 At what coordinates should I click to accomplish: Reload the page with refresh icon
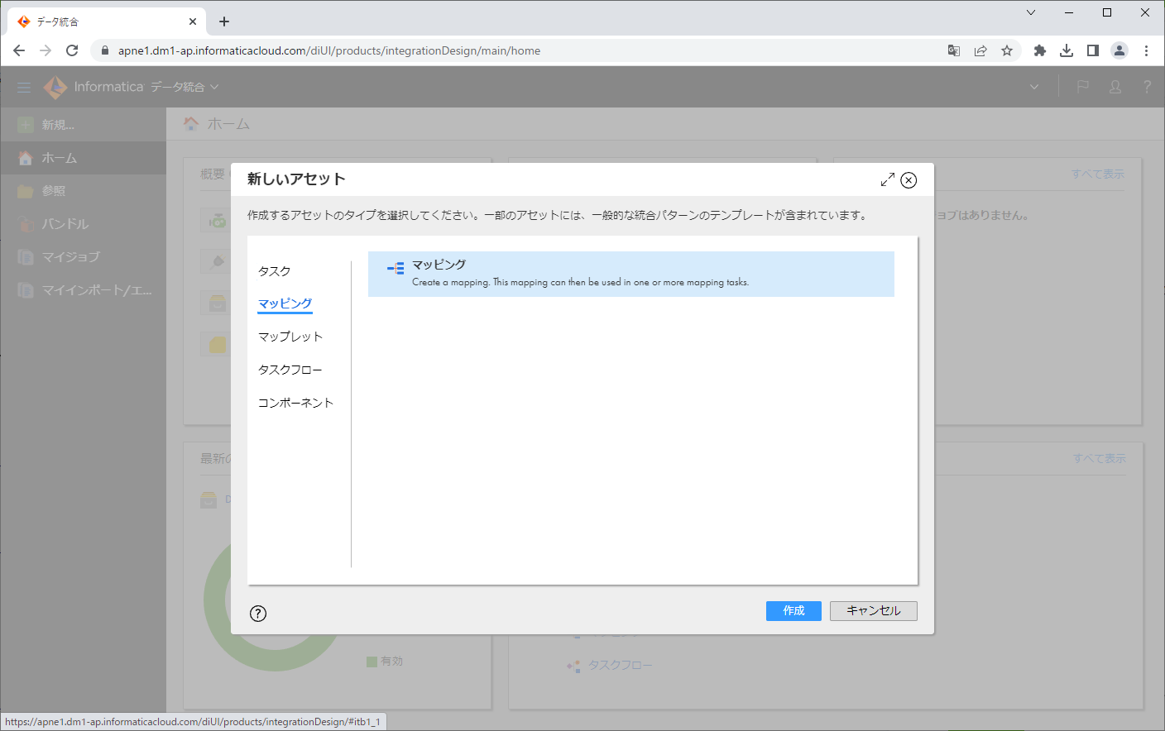coord(72,50)
